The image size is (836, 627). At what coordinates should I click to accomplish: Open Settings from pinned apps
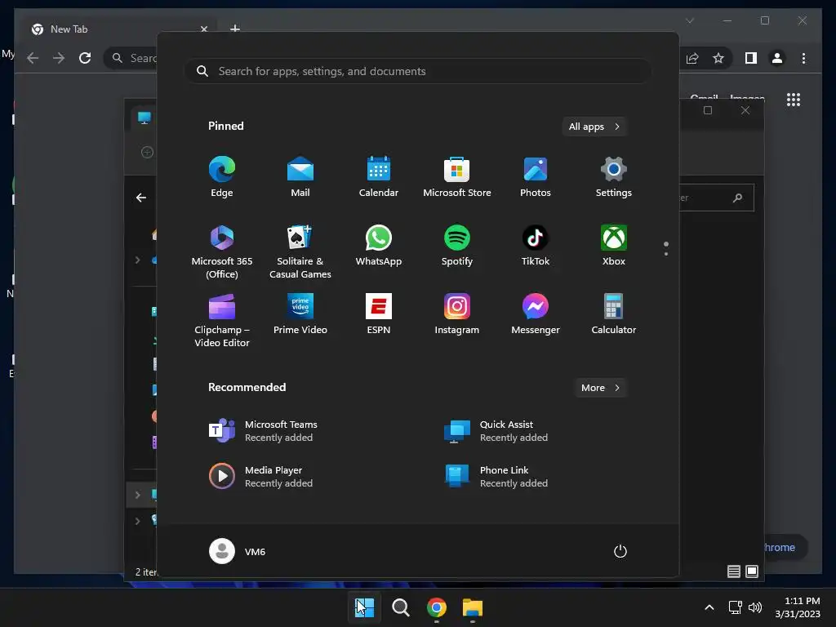614,177
